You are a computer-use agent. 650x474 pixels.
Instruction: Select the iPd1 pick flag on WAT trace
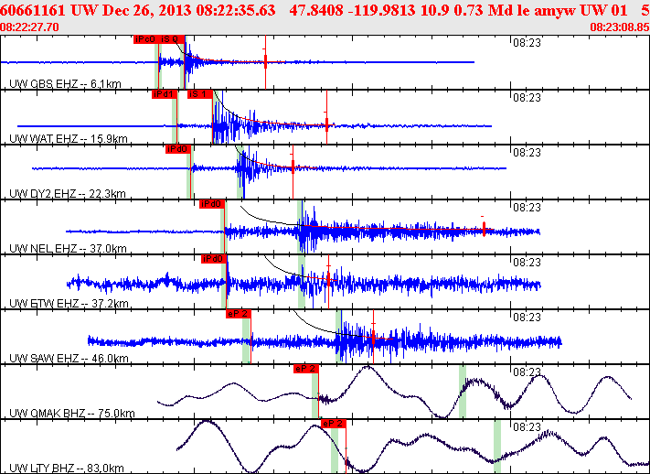tap(165, 94)
